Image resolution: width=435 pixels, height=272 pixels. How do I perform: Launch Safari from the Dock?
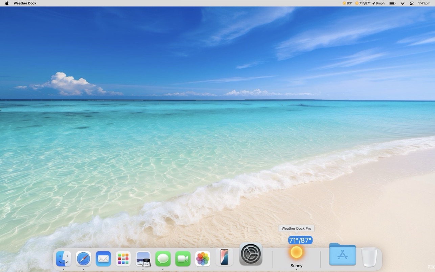pyautogui.click(x=83, y=259)
